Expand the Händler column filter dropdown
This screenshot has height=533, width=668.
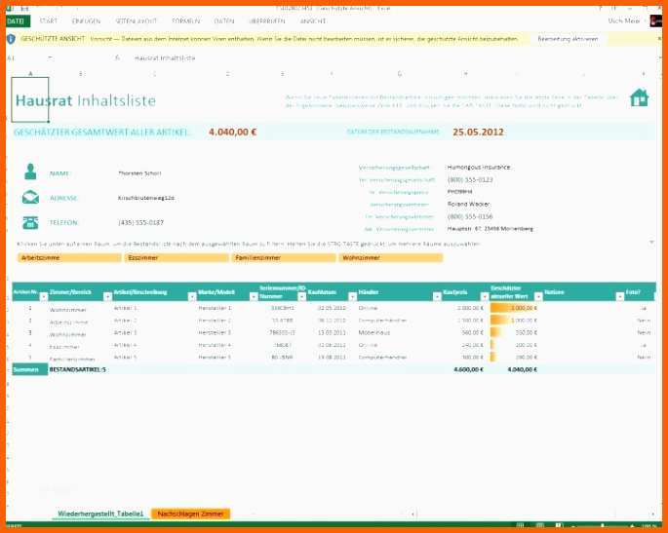[436, 295]
